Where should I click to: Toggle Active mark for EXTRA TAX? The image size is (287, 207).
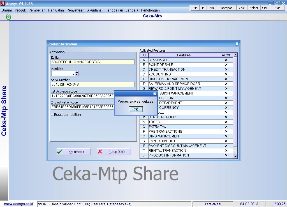pos(226,127)
